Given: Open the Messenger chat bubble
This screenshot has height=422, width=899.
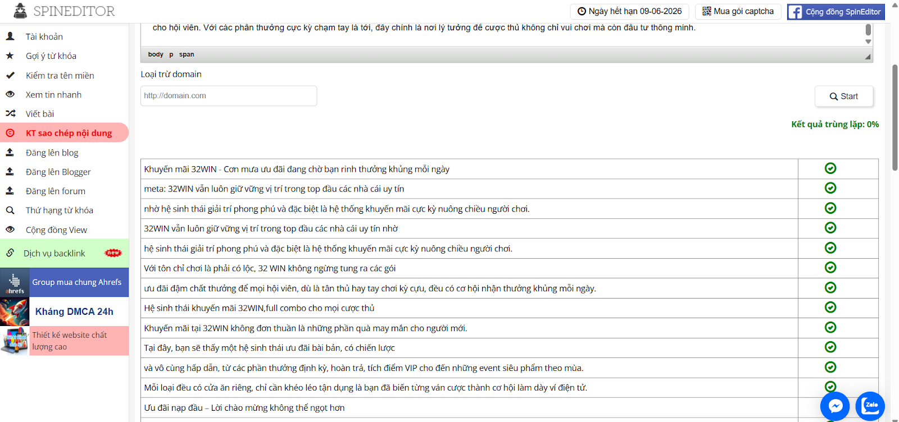Looking at the screenshot, I should [x=835, y=406].
